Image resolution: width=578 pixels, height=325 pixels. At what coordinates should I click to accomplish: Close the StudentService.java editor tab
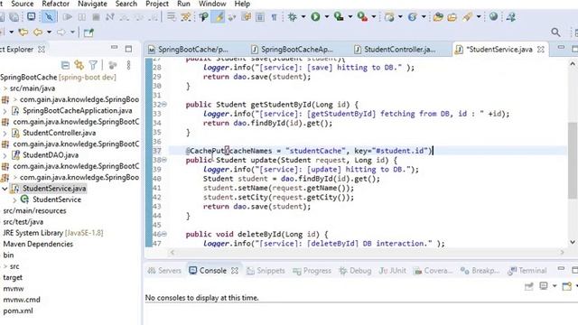click(x=541, y=49)
